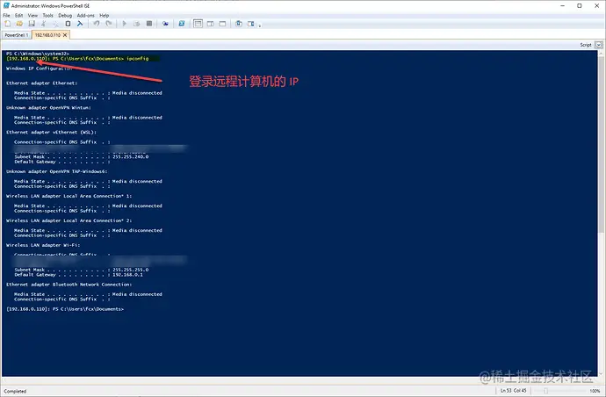The height and width of the screenshot is (397, 606).
Task: Click the Show Command Add-on icon
Action: [x=251, y=24]
